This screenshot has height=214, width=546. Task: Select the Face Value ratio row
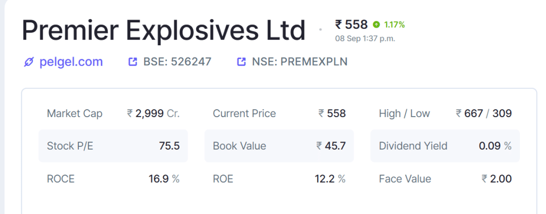[445, 178]
